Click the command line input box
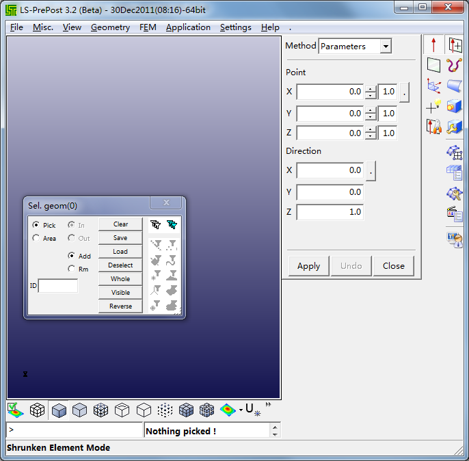 coord(74,430)
